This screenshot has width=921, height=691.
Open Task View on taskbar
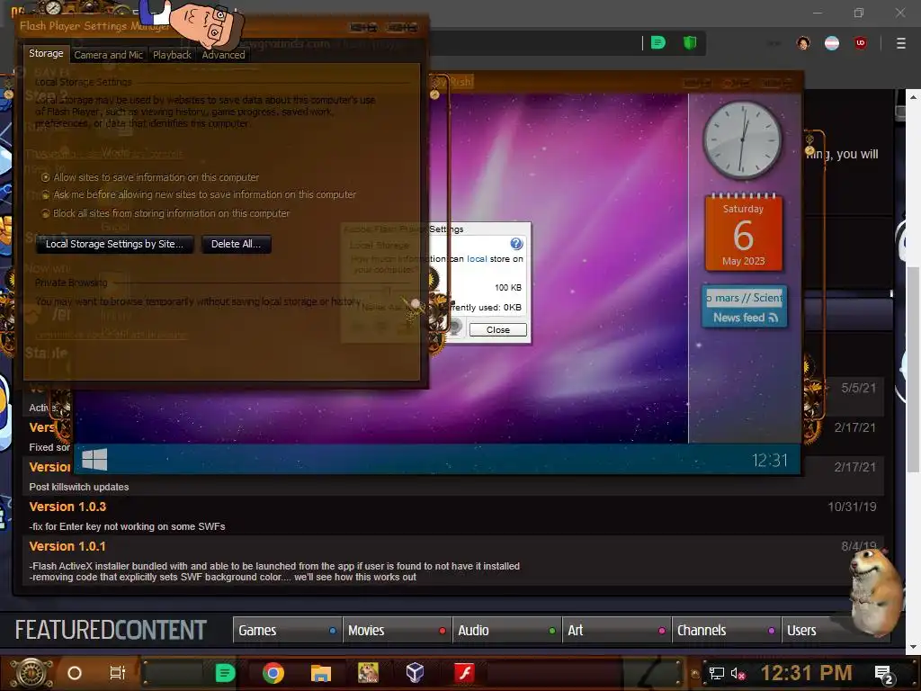coord(118,673)
